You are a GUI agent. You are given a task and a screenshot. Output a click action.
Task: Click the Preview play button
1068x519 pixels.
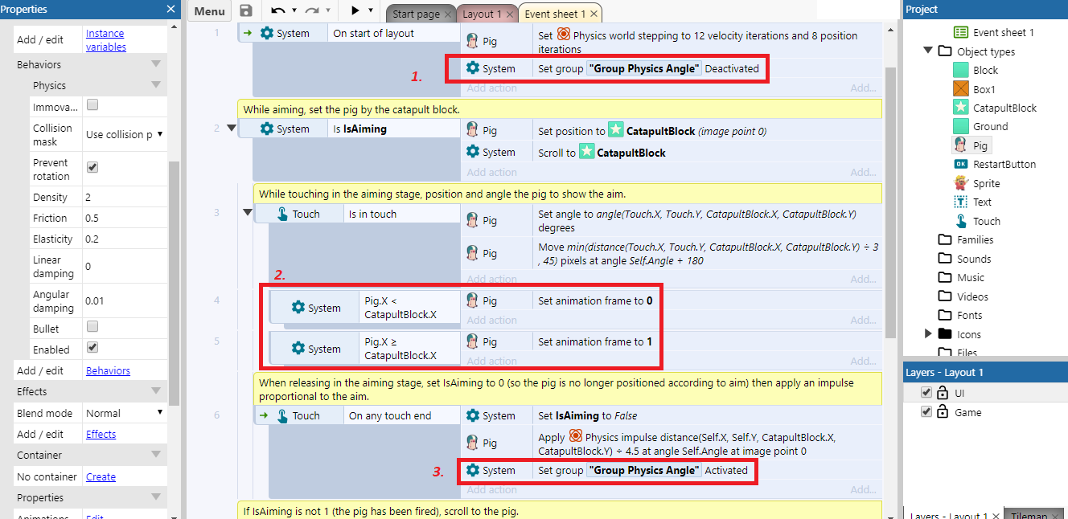(355, 10)
